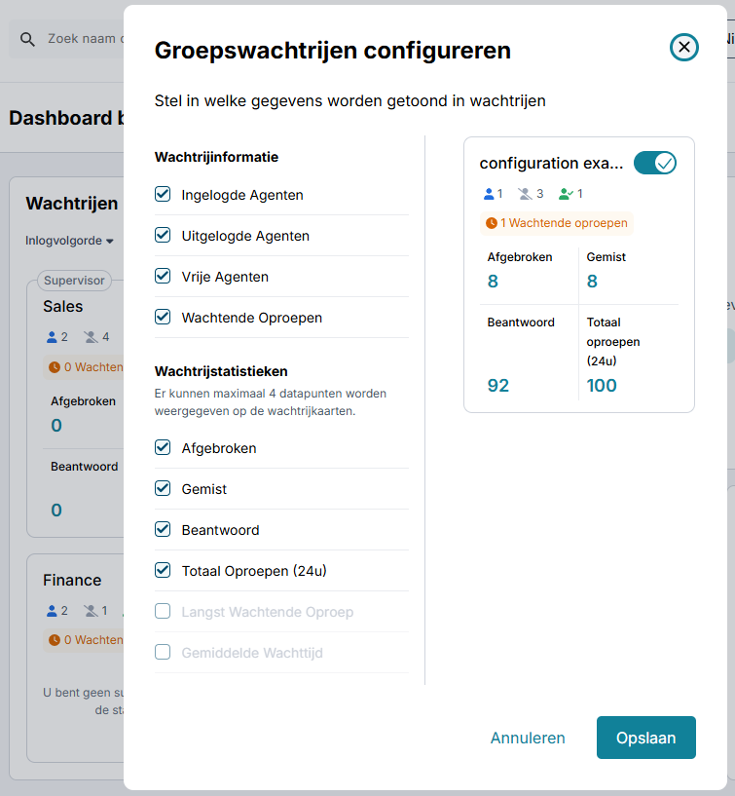Click logged-out agents icon in preview card

pyautogui.click(x=525, y=194)
